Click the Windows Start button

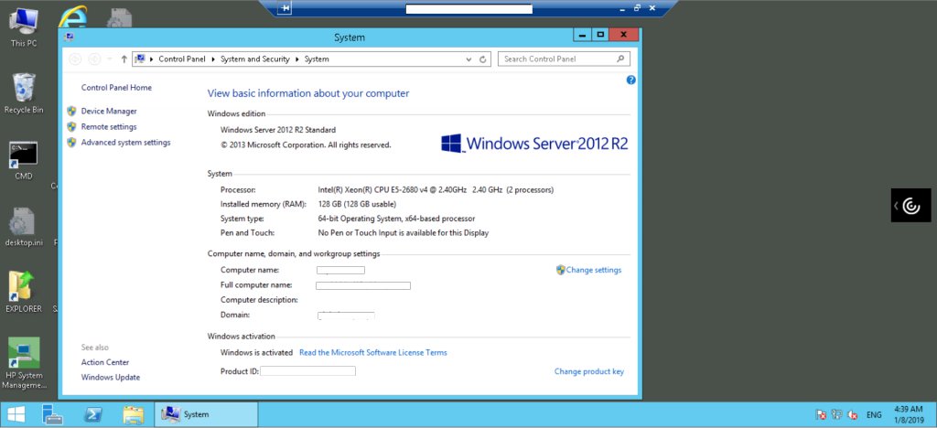coord(16,414)
